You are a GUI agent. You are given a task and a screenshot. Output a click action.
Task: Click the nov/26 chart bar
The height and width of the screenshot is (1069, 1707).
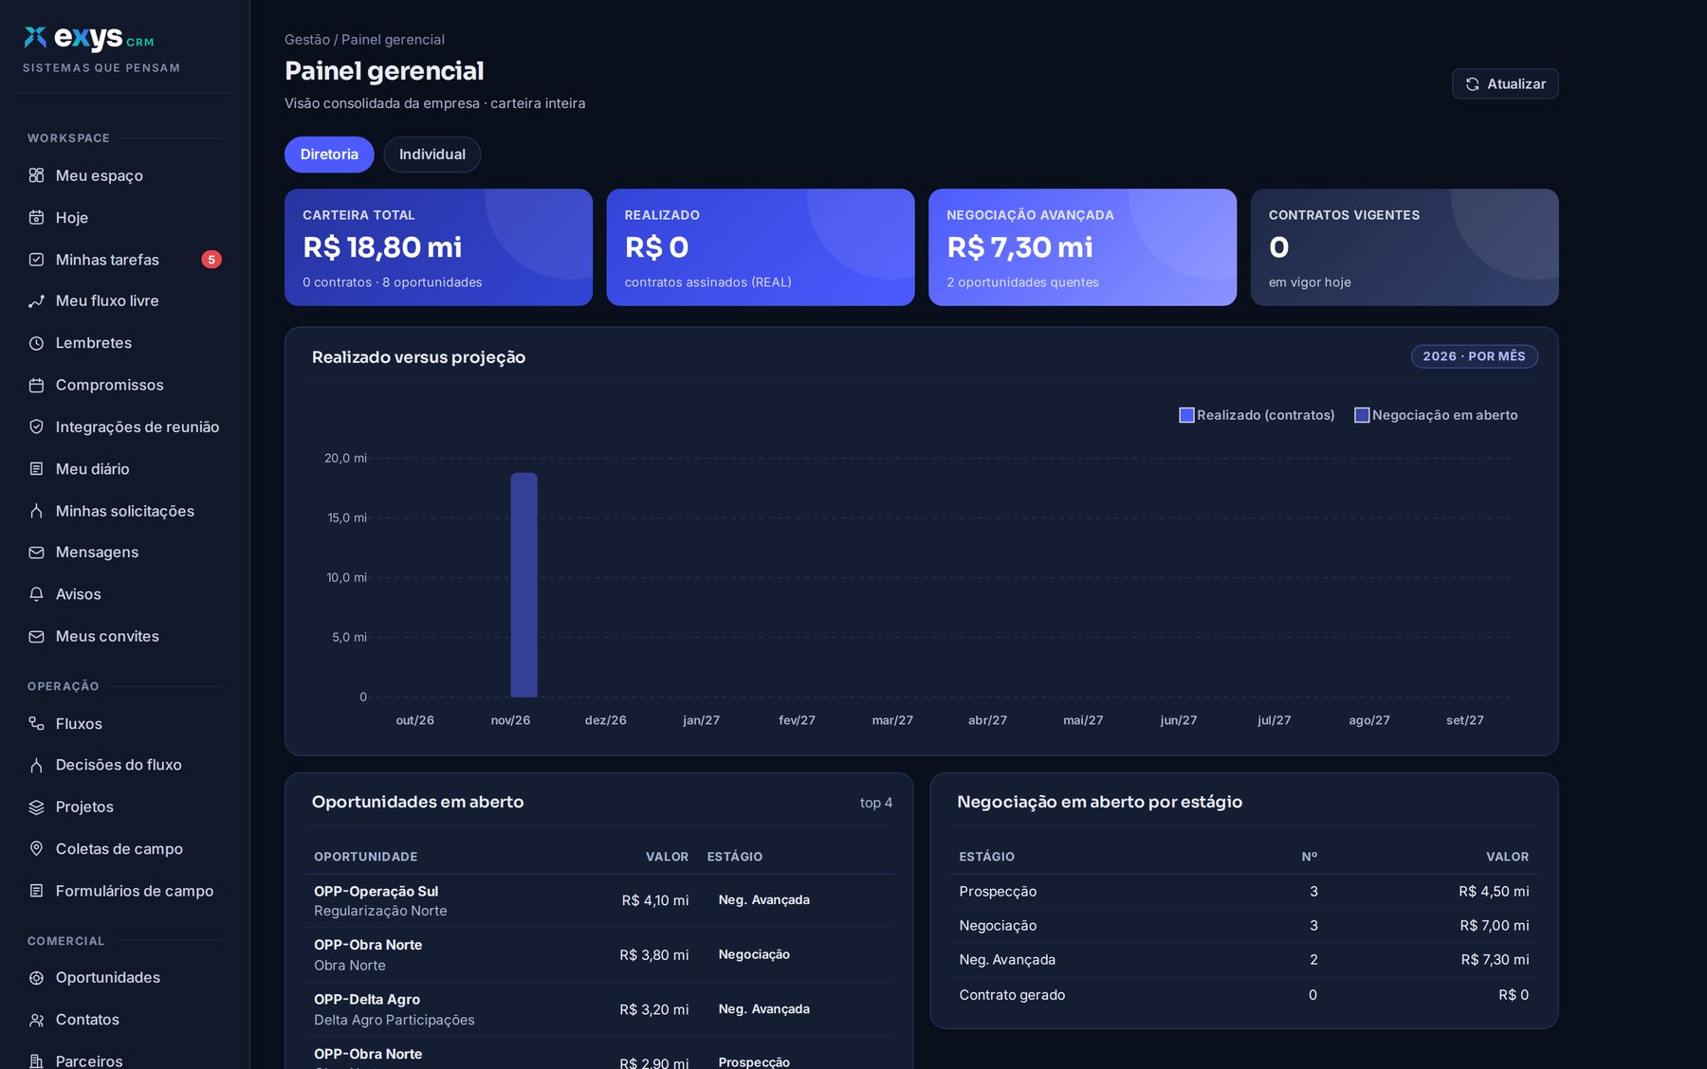click(x=524, y=585)
